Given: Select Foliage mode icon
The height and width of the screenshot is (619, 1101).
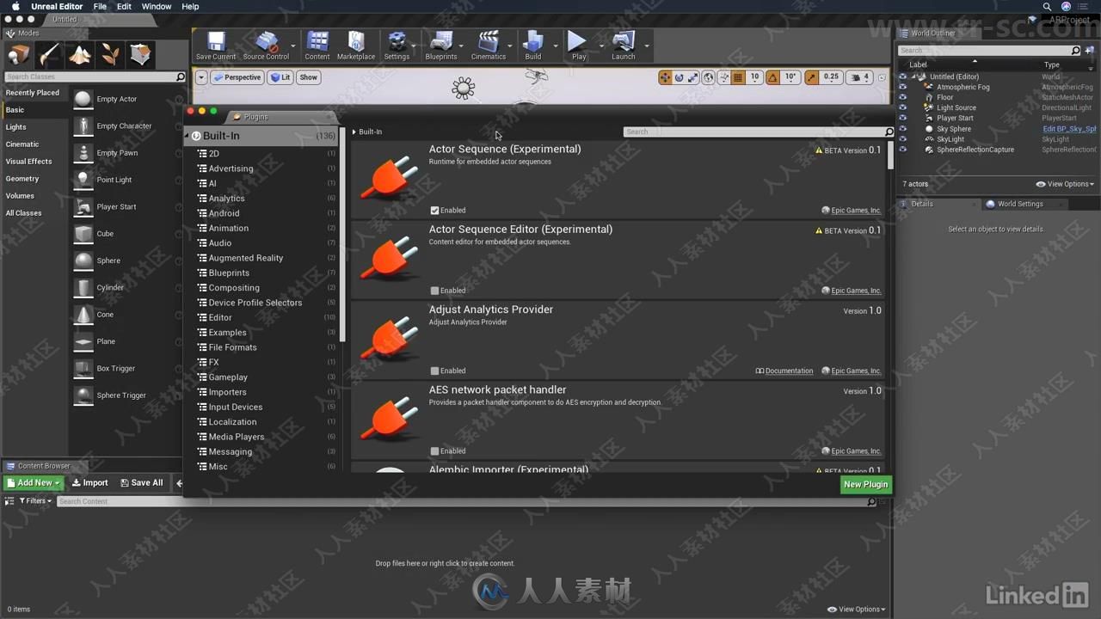Looking at the screenshot, I should (x=110, y=55).
